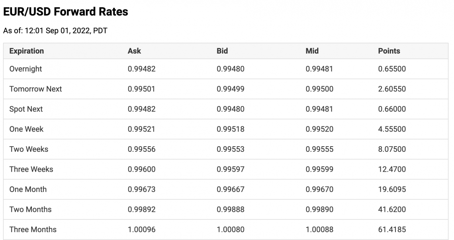Click Overnight Mid value 0.99481
This screenshot has height=240, width=454.
pos(319,69)
